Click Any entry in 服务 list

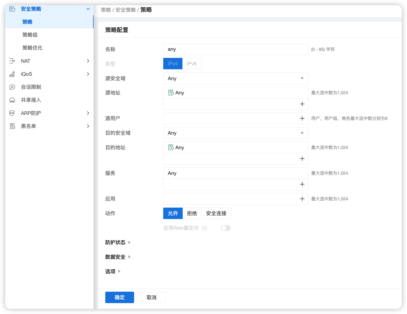[x=235, y=173]
